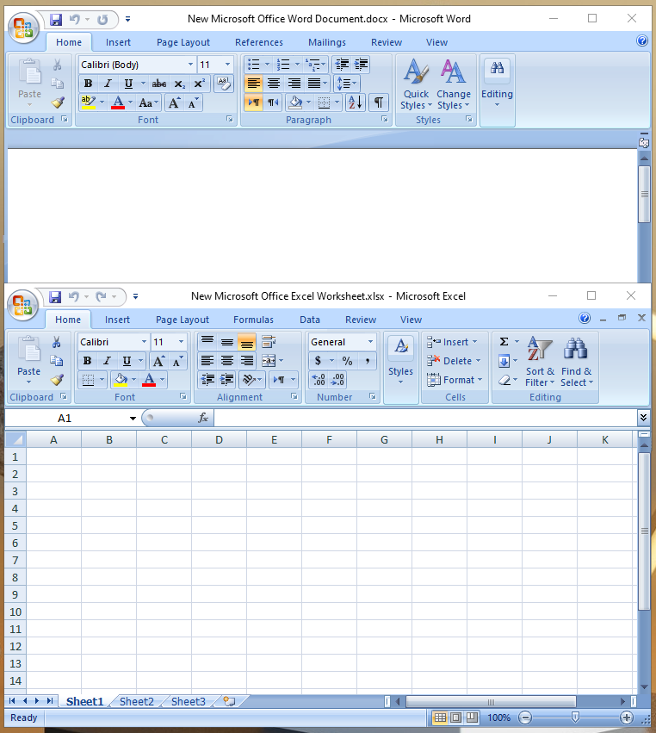The image size is (656, 733).
Task: Open the Quick Styles dropdown in Word
Action: [416, 84]
